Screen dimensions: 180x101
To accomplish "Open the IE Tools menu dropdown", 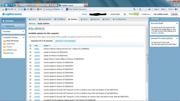I will coord(171,9).
